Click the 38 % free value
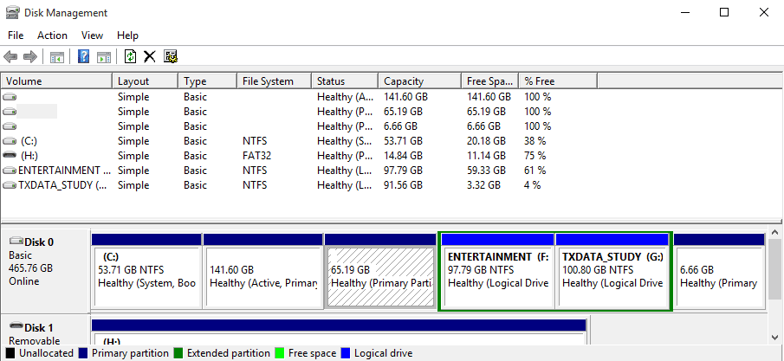The image size is (784, 361). tap(535, 141)
